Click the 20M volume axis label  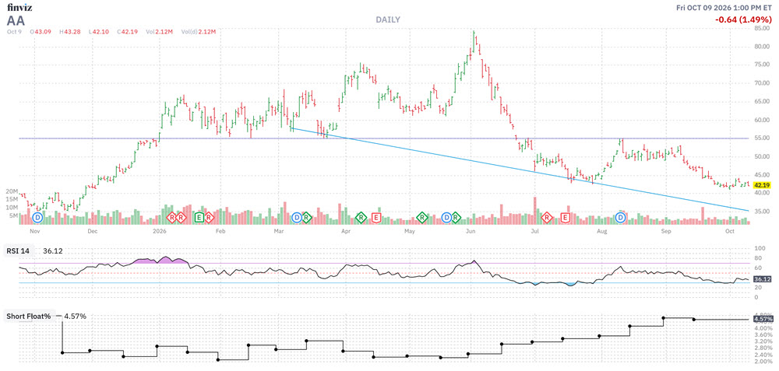[12, 191]
